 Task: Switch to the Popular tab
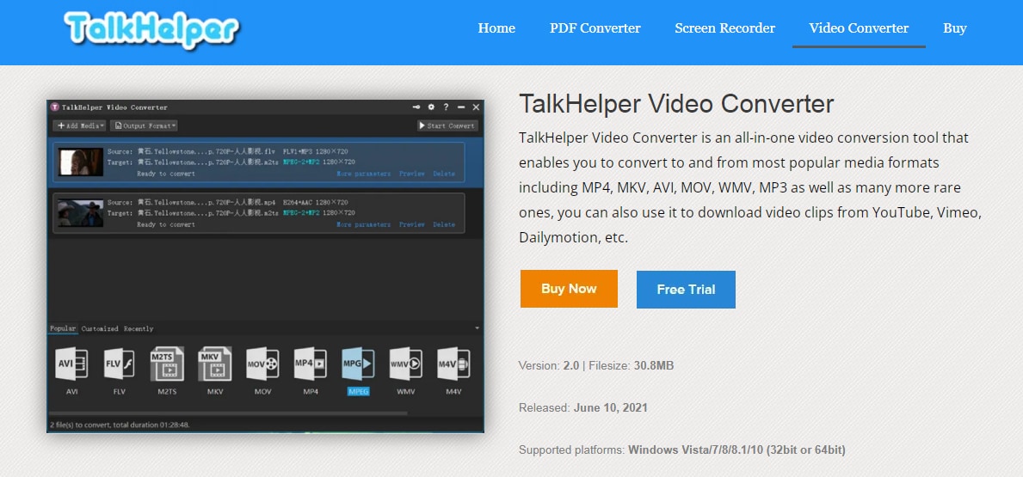(63, 328)
